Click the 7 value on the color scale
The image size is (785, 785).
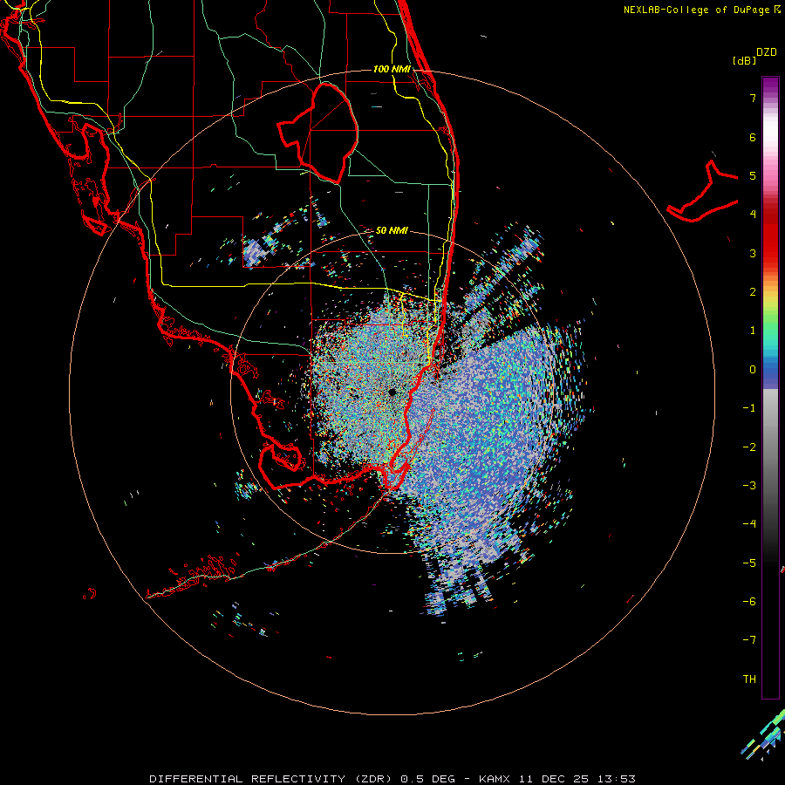click(753, 98)
